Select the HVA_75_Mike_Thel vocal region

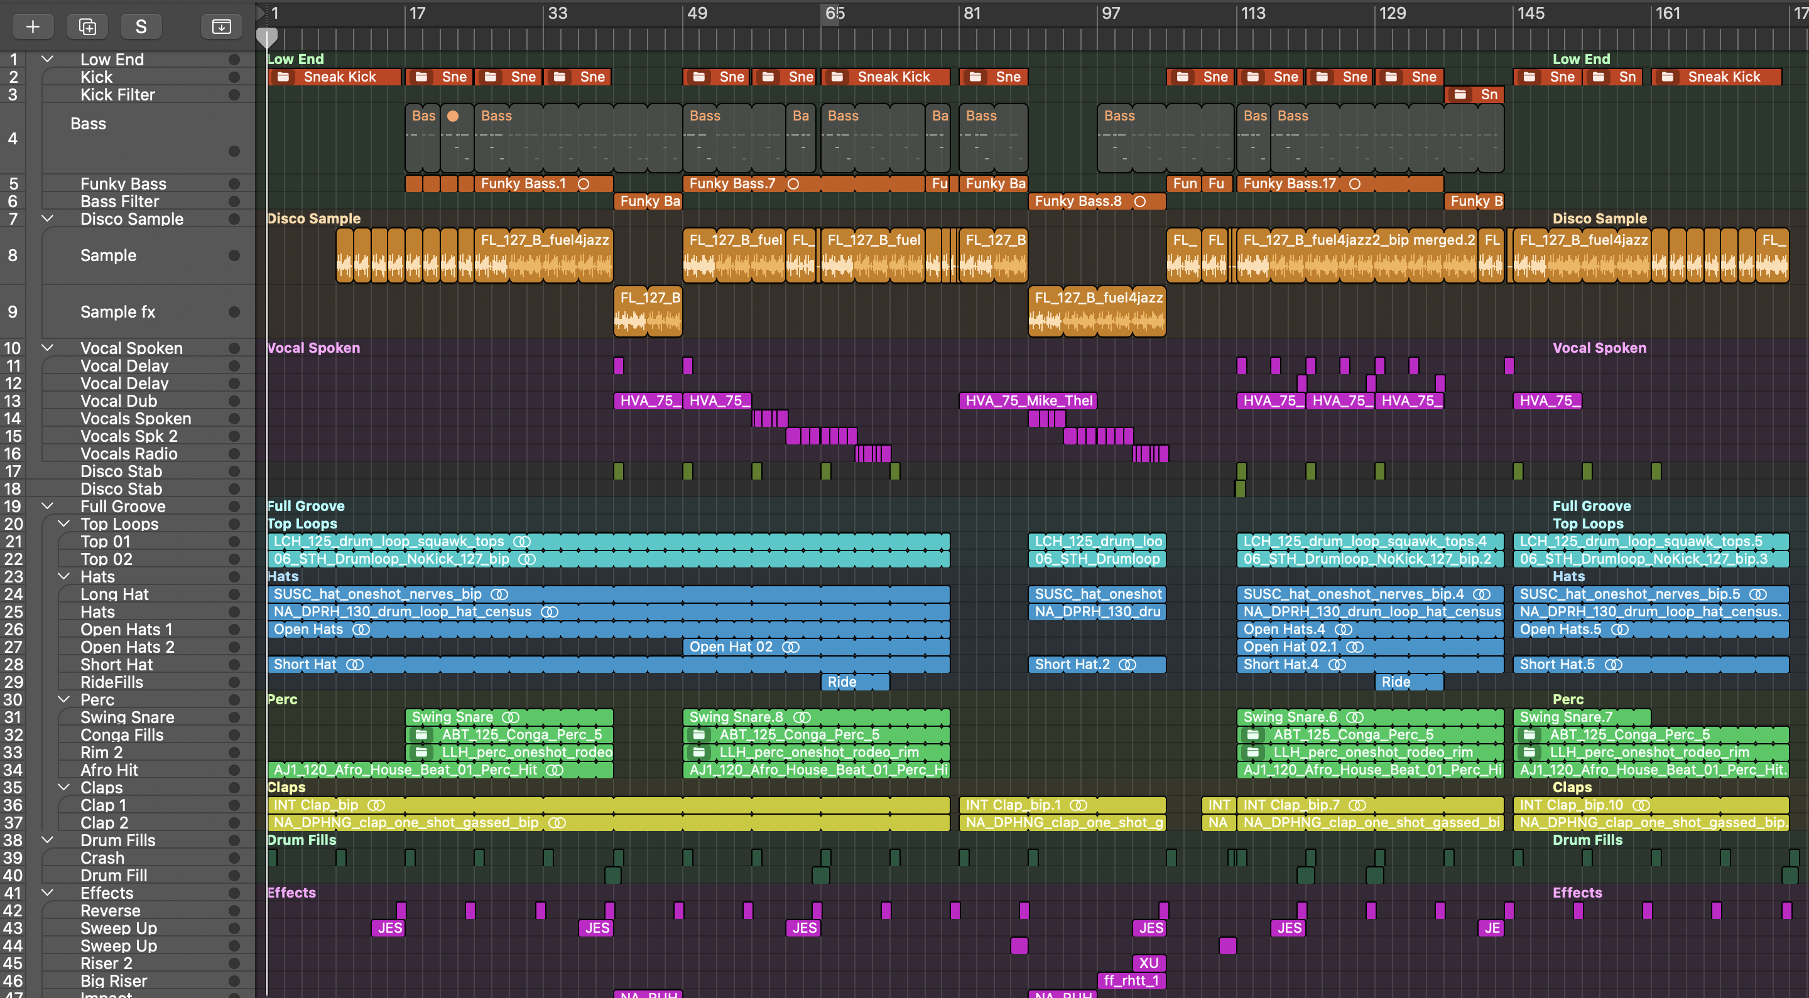pos(1028,400)
